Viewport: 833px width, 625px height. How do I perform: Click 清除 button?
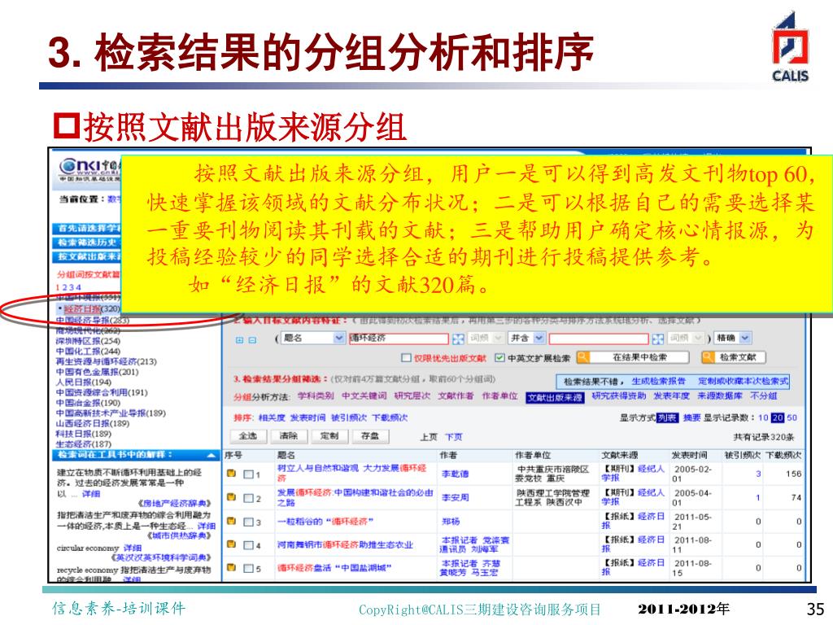point(289,436)
